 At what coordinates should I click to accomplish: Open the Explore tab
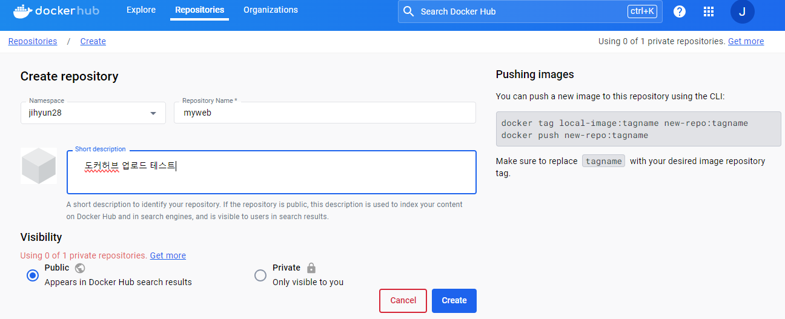tap(141, 10)
